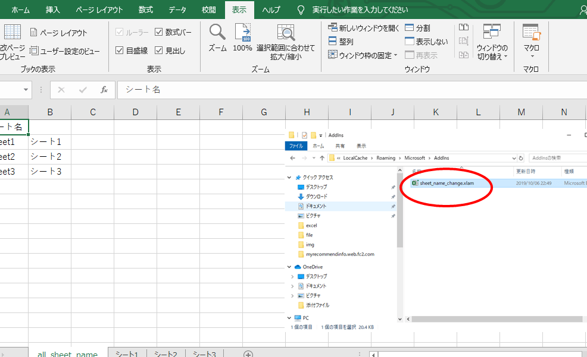Arrange all windows (整列)
Viewport: 587px width, 357px height.
(x=341, y=42)
